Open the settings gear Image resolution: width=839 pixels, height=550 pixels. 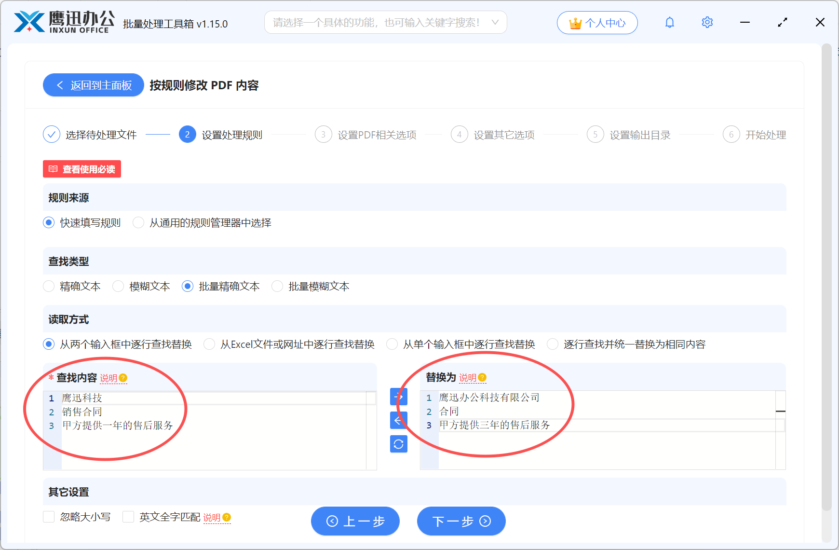click(x=707, y=22)
